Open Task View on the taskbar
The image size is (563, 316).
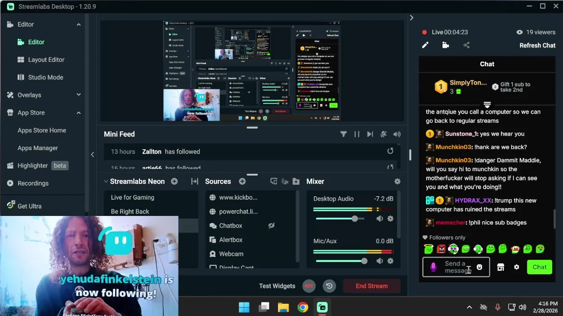[264, 307]
